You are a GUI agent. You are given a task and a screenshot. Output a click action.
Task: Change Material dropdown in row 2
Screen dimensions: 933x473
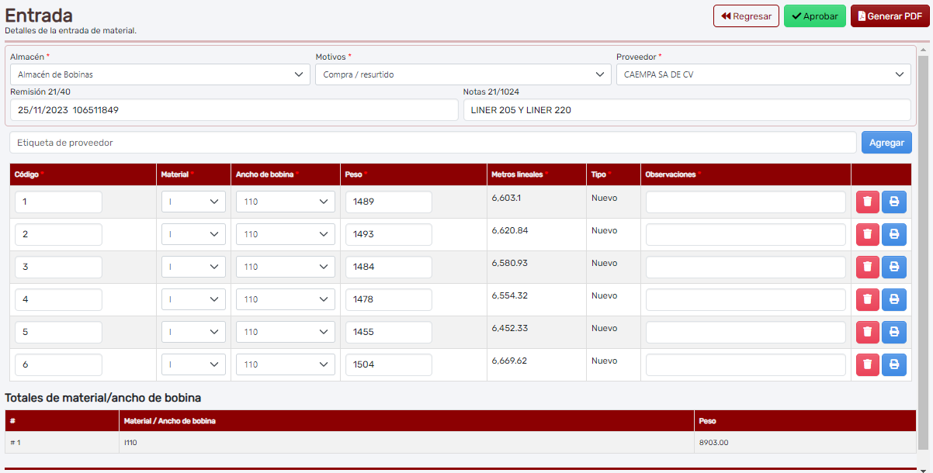coord(193,234)
